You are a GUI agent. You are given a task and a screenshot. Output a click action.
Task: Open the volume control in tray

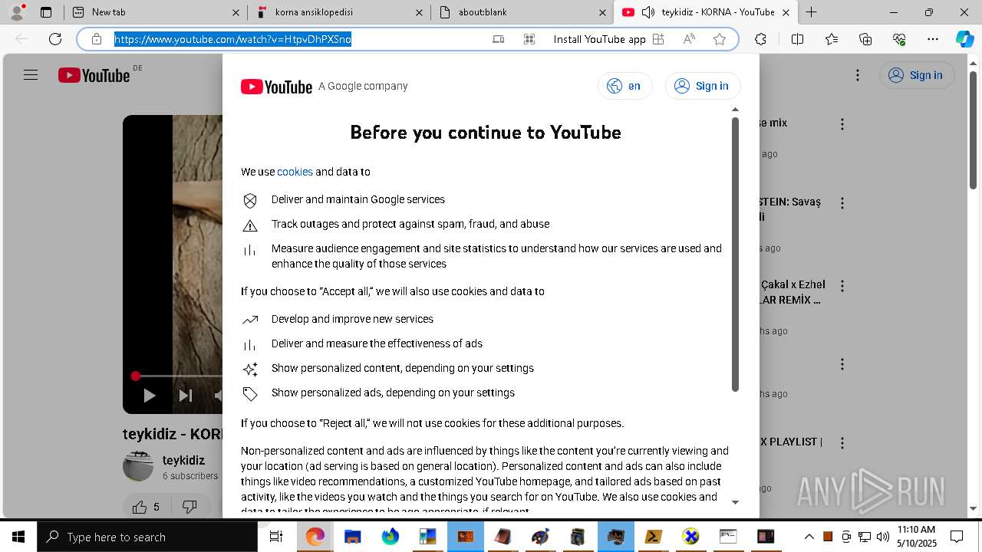(883, 537)
